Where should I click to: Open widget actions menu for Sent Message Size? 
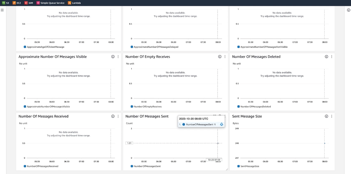331,116
